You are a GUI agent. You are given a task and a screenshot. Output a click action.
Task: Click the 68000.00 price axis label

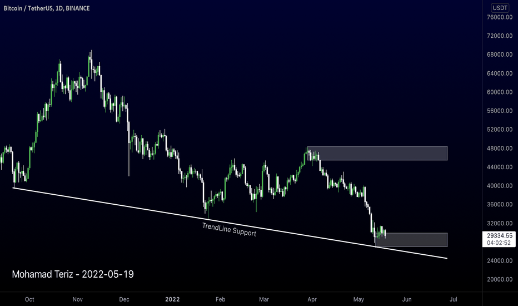(x=500, y=55)
